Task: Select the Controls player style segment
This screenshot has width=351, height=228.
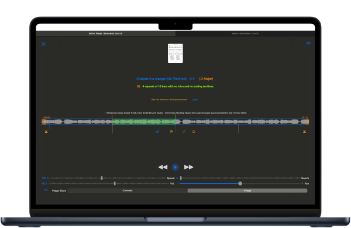Action: pos(128,191)
